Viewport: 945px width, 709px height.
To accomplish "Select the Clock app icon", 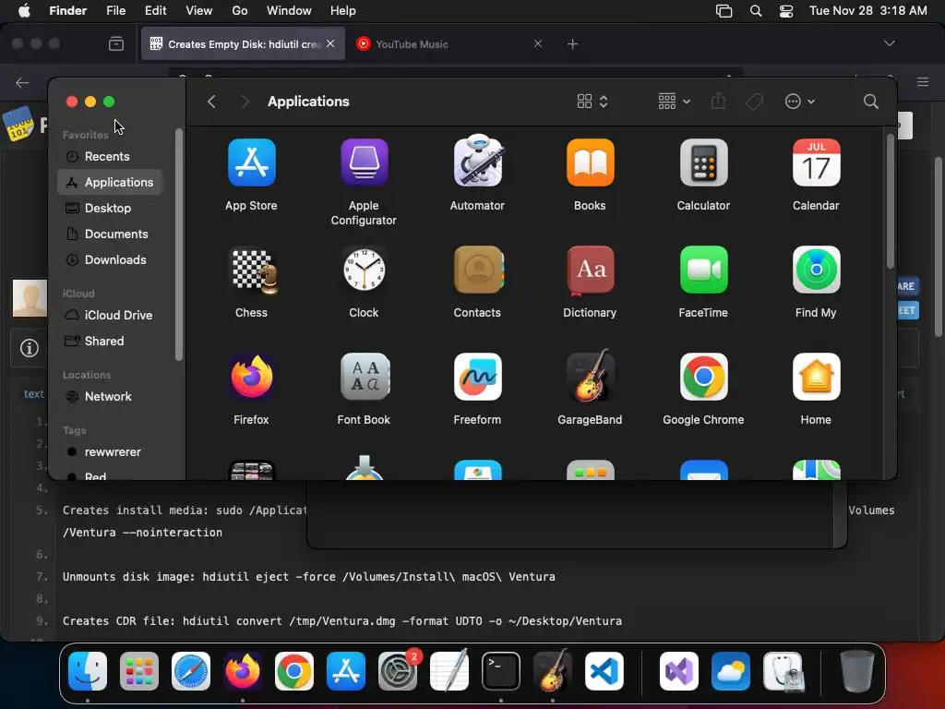I will coord(364,270).
